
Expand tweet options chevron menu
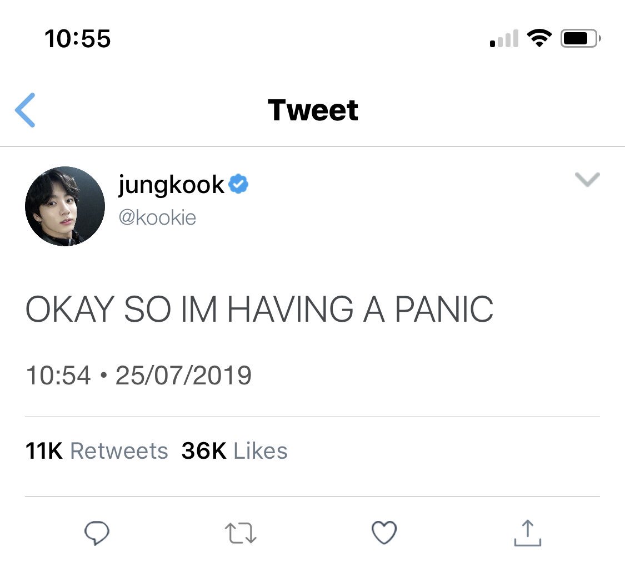587,180
